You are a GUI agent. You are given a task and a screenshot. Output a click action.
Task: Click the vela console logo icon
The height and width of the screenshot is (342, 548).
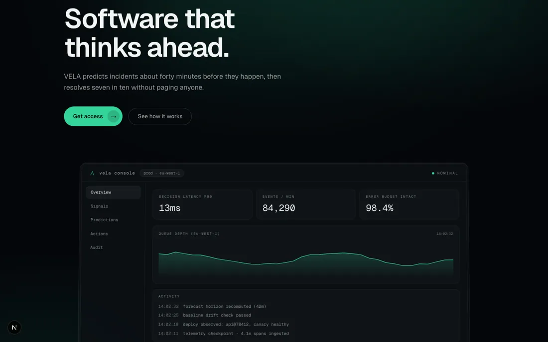[x=92, y=173]
